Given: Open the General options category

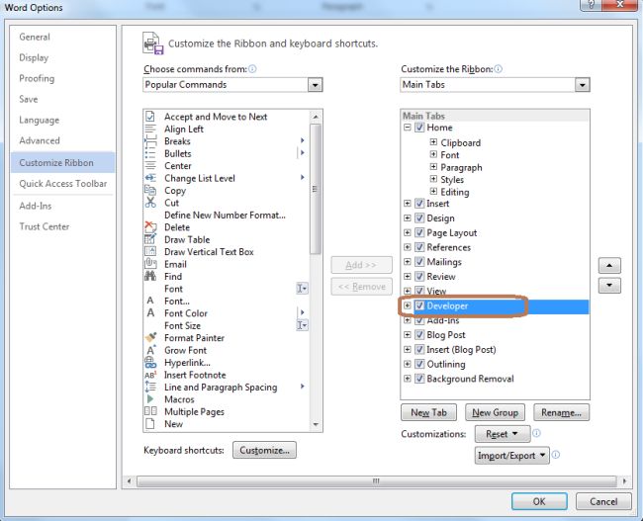Looking at the screenshot, I should point(35,37).
